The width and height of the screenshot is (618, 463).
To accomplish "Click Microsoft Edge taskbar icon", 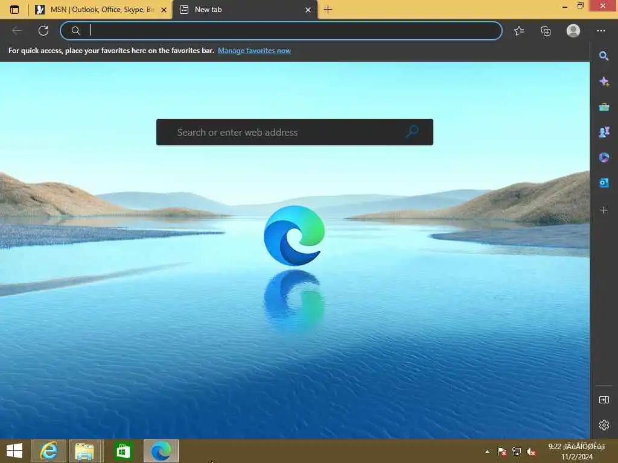I will click(x=161, y=451).
